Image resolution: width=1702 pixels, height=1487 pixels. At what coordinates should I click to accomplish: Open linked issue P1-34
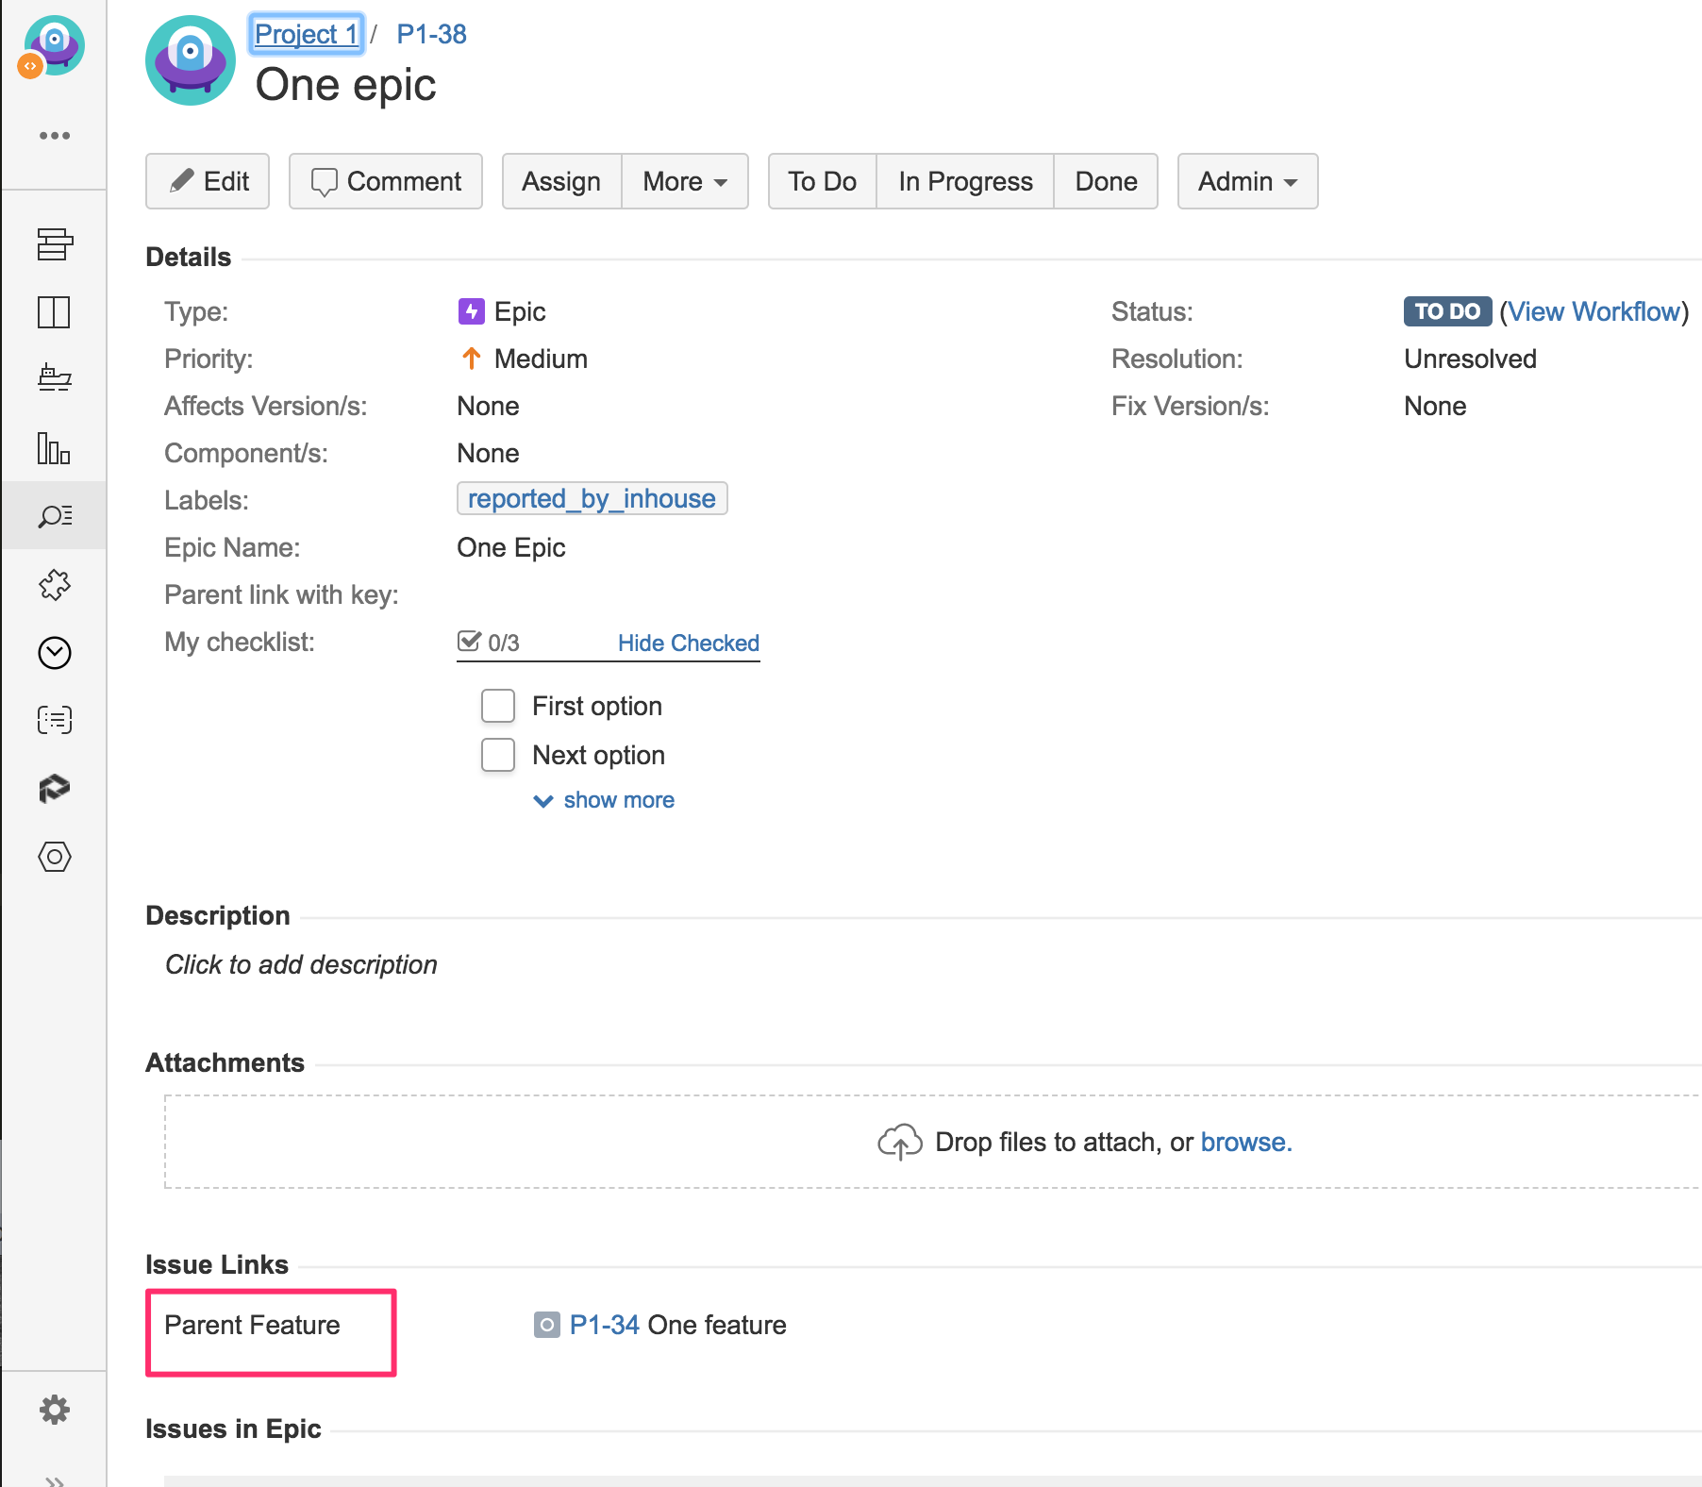tap(605, 1325)
